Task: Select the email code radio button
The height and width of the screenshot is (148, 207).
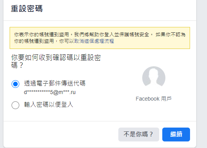Action: 15,84
